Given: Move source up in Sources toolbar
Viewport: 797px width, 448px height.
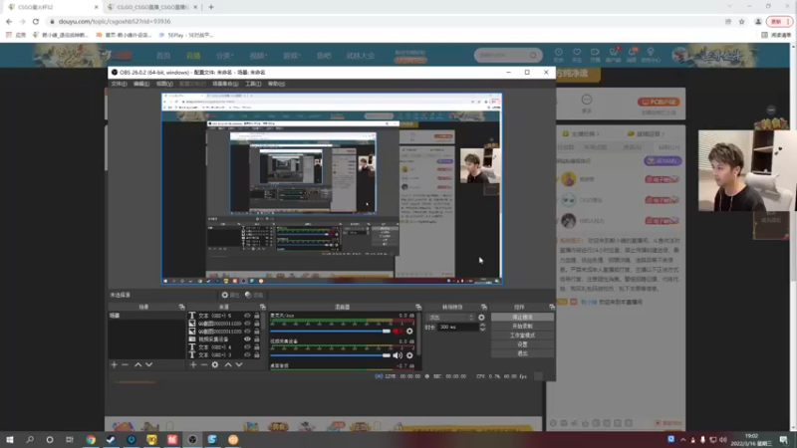Looking at the screenshot, I should point(228,364).
